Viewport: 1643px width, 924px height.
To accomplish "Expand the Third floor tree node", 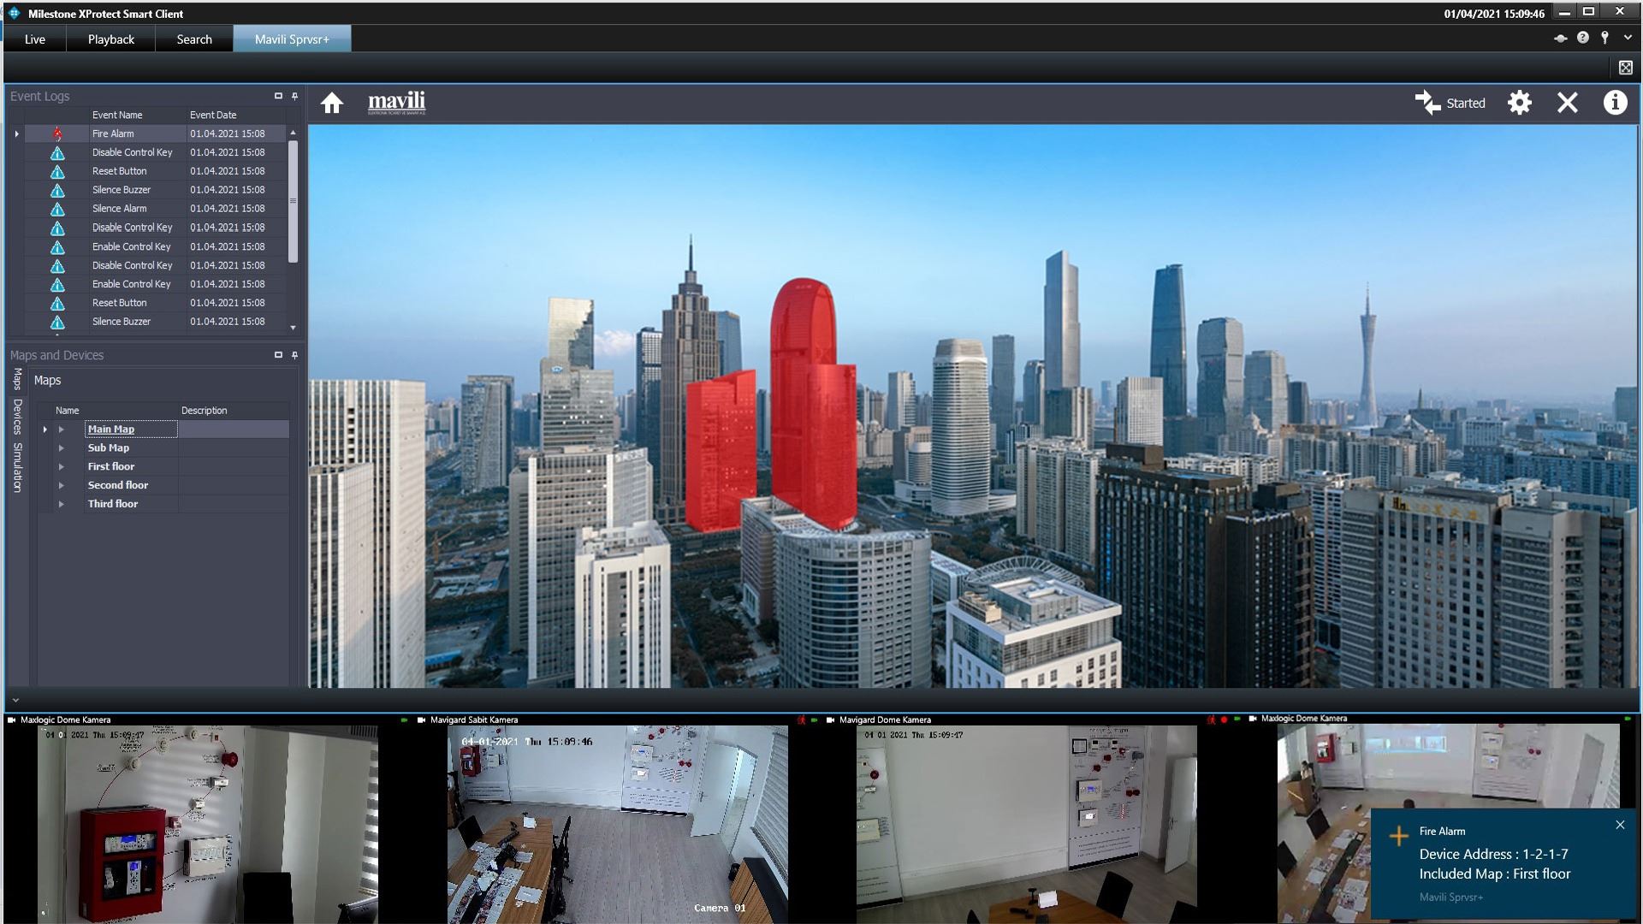I will (x=61, y=504).
